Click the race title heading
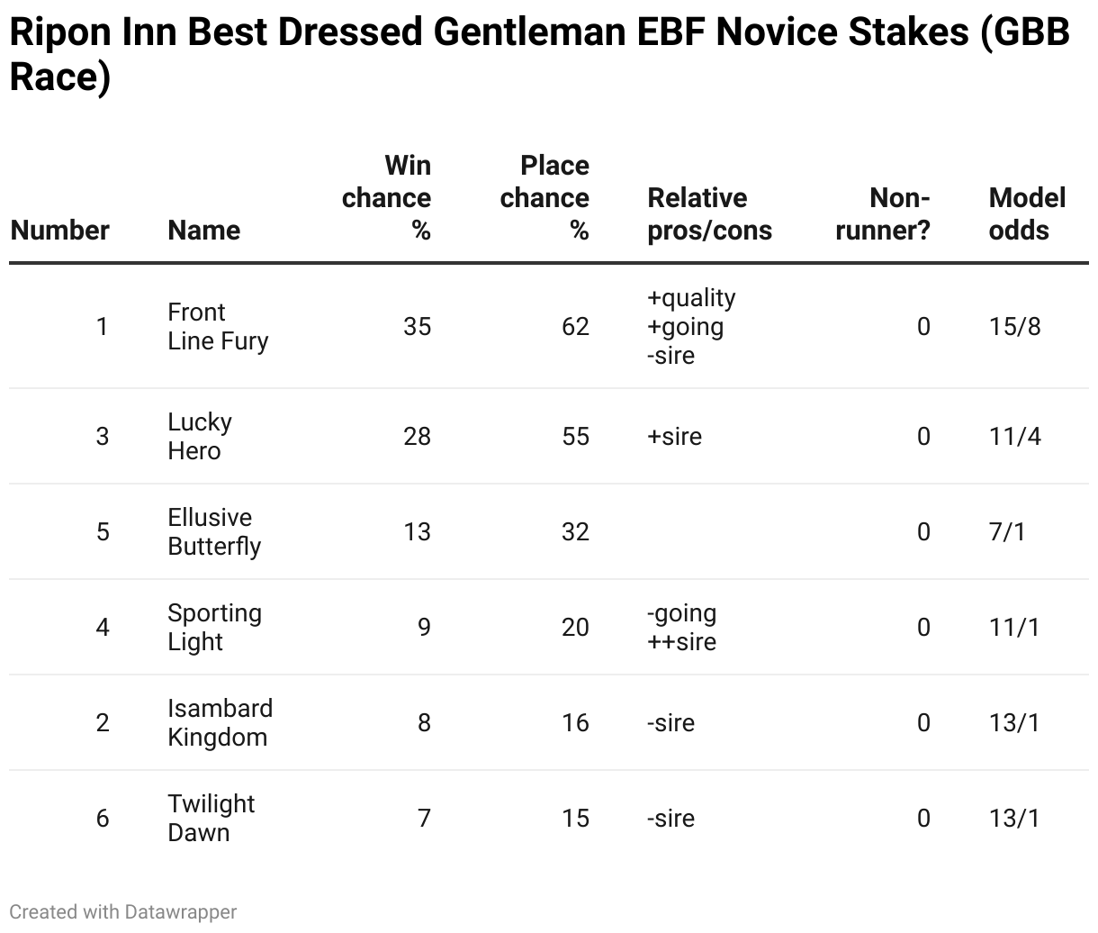 pos(540,54)
